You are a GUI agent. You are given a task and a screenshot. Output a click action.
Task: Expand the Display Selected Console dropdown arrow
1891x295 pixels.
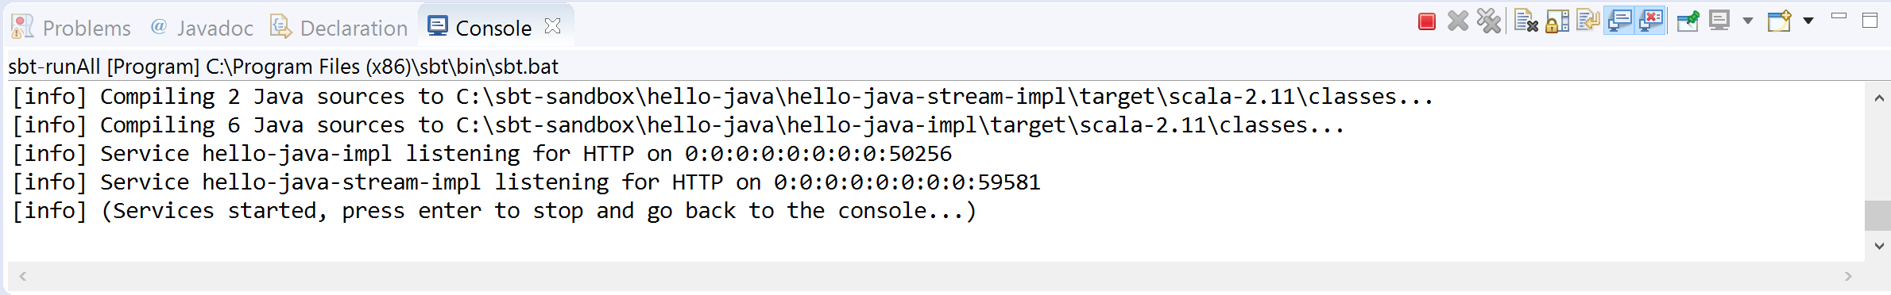[1748, 21]
